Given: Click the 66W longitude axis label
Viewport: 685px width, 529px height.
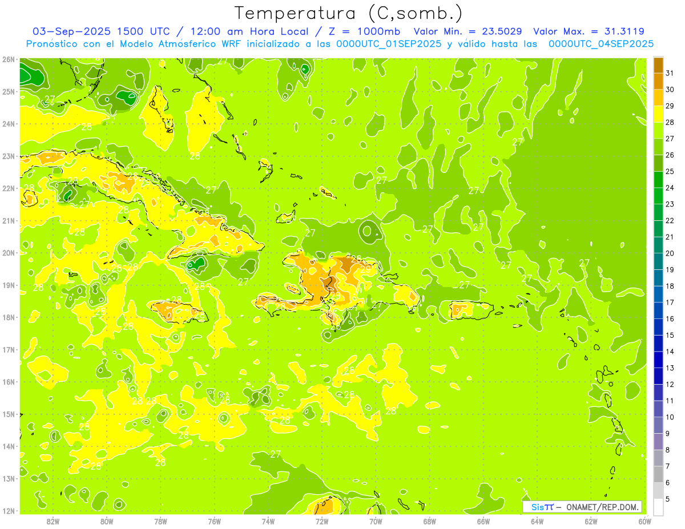Looking at the screenshot, I should (x=483, y=520).
